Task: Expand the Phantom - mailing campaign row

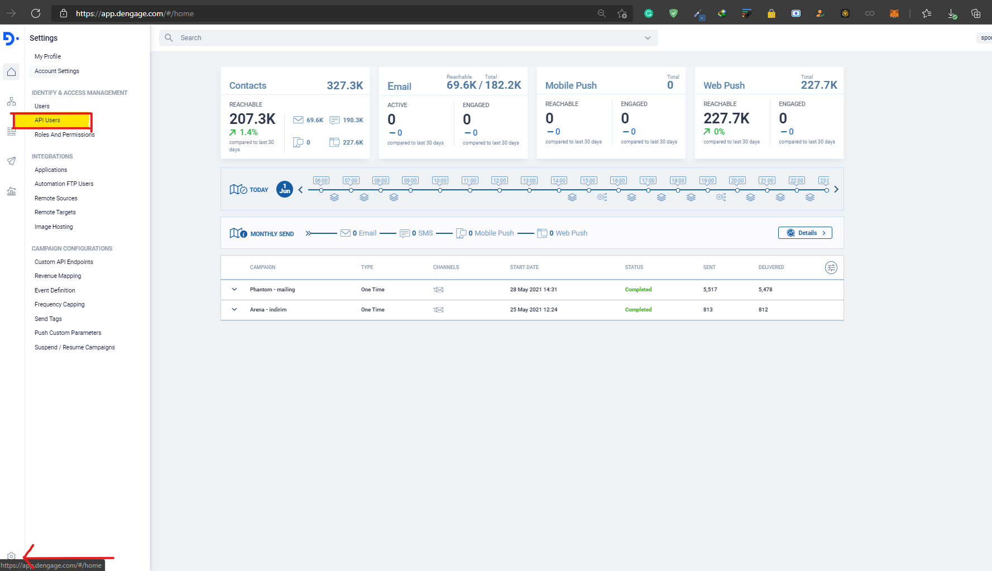Action: pyautogui.click(x=234, y=289)
